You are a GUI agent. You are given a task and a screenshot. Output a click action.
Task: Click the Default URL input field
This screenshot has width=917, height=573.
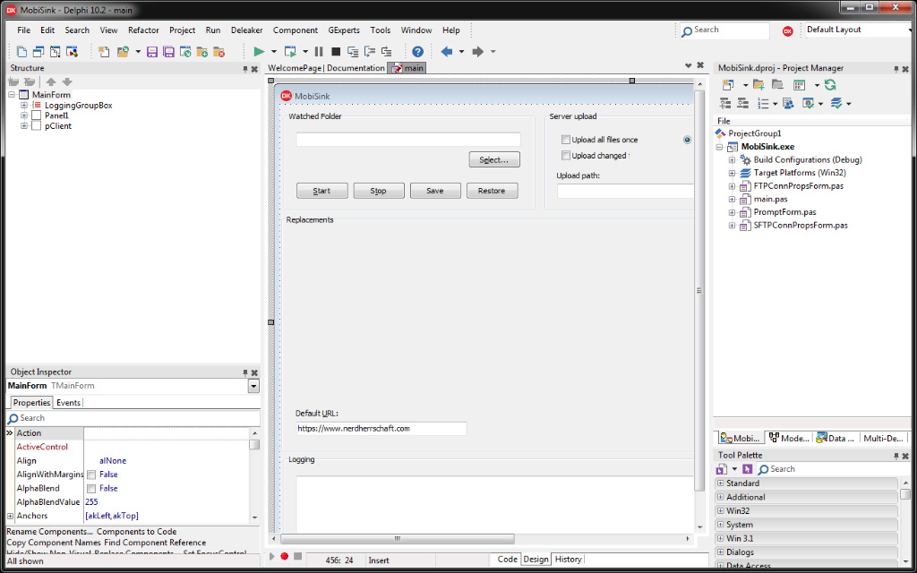point(381,429)
